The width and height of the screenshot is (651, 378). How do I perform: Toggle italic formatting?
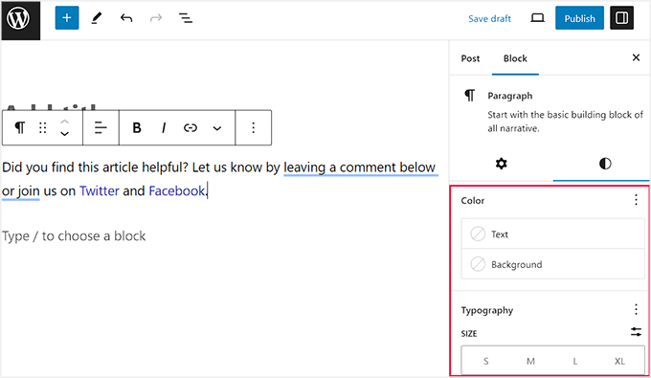164,127
